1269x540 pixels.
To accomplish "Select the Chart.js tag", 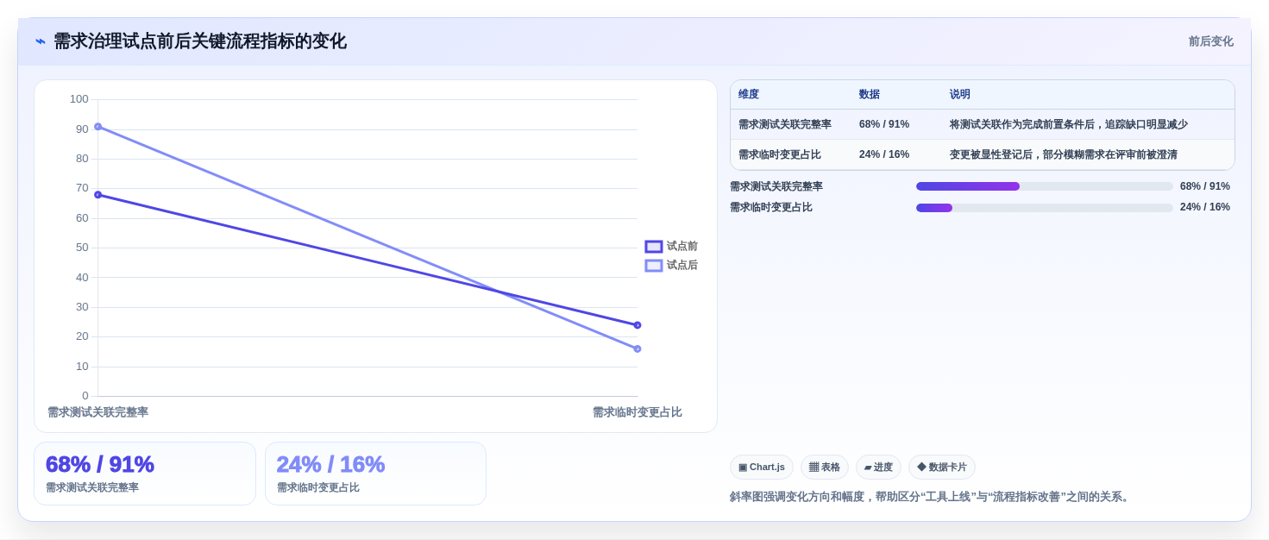I will pos(762,468).
